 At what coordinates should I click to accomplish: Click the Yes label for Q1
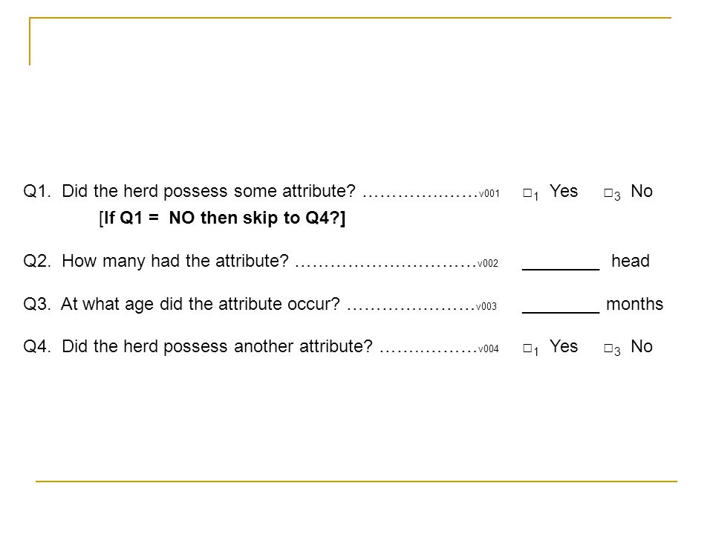pyautogui.click(x=564, y=191)
